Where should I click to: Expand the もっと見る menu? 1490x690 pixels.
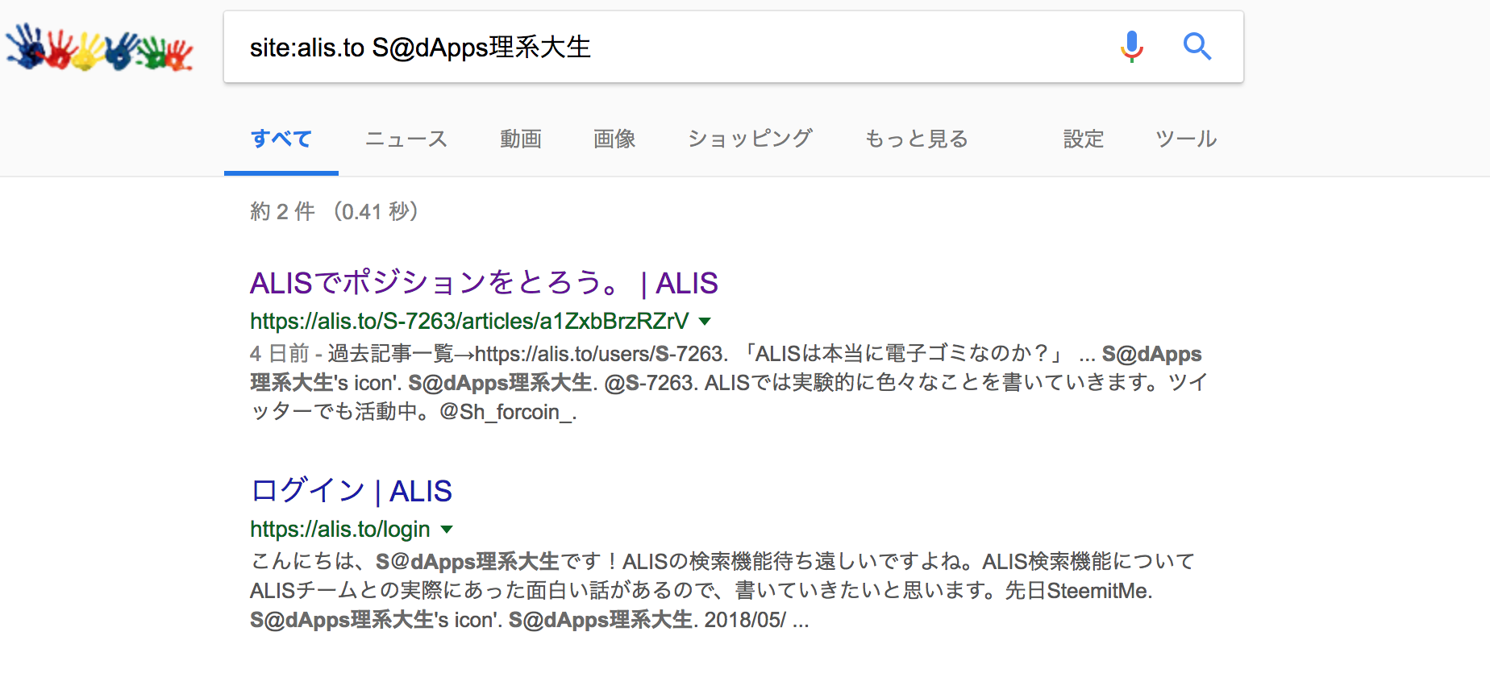[x=916, y=139]
